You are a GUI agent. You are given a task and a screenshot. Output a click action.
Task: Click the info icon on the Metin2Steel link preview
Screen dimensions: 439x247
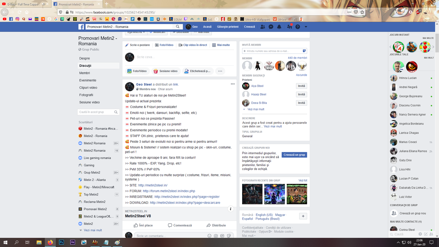(231, 209)
